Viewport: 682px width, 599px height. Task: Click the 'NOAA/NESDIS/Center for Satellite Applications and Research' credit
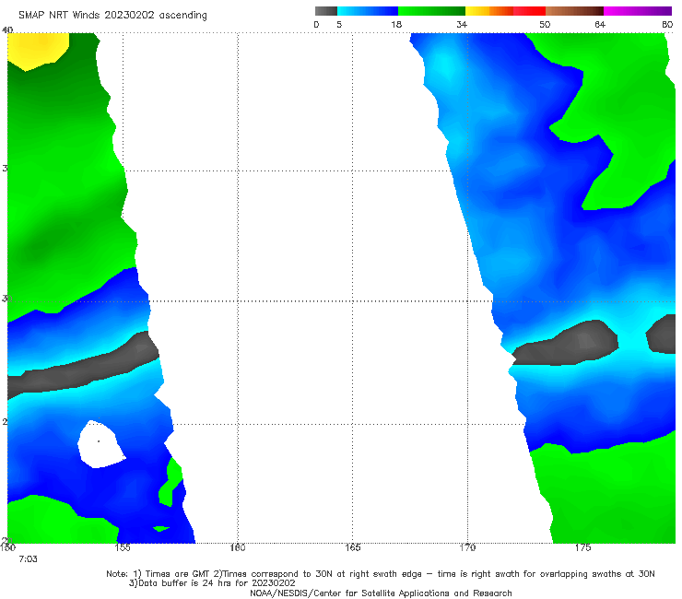point(381,593)
